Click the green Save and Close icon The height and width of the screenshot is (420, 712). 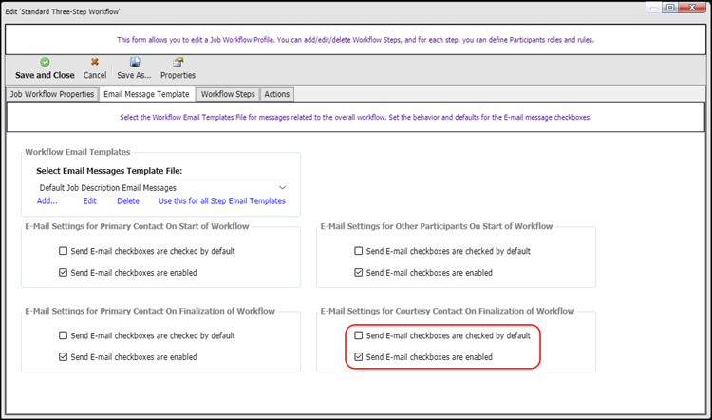(x=45, y=63)
